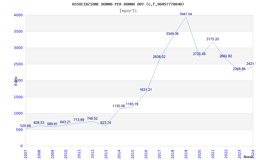256x160 pixels.
Task: Select the 2008 x-axis year label
Action: 39,154
